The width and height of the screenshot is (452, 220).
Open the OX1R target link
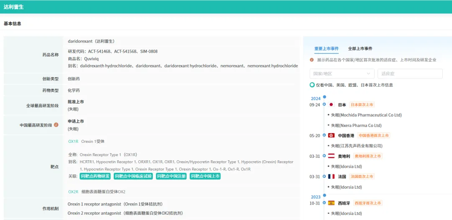[x=73, y=142]
